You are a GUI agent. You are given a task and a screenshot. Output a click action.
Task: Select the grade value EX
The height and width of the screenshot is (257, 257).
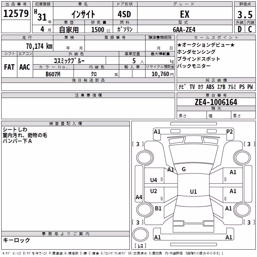point(185,14)
